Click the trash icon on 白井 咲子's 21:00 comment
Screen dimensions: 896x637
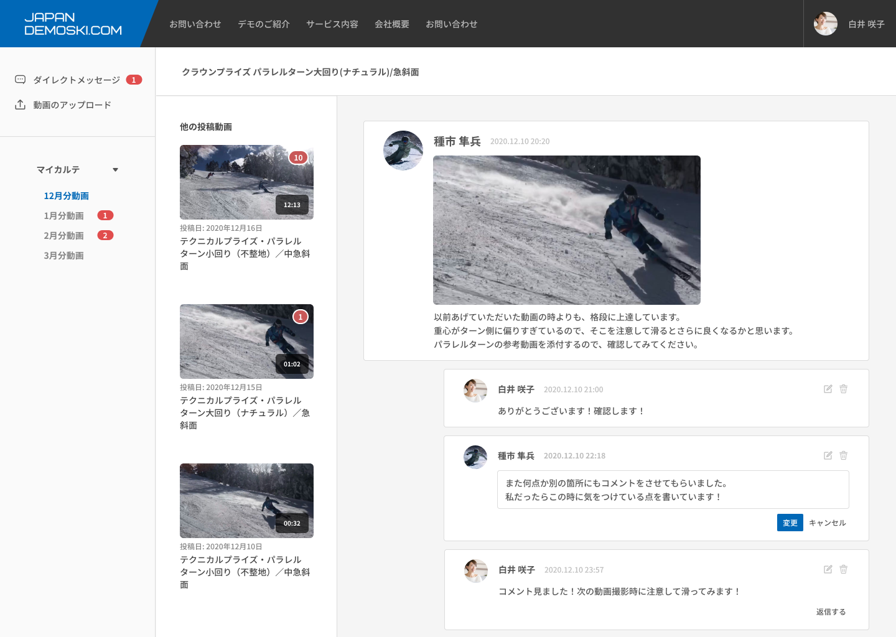844,389
